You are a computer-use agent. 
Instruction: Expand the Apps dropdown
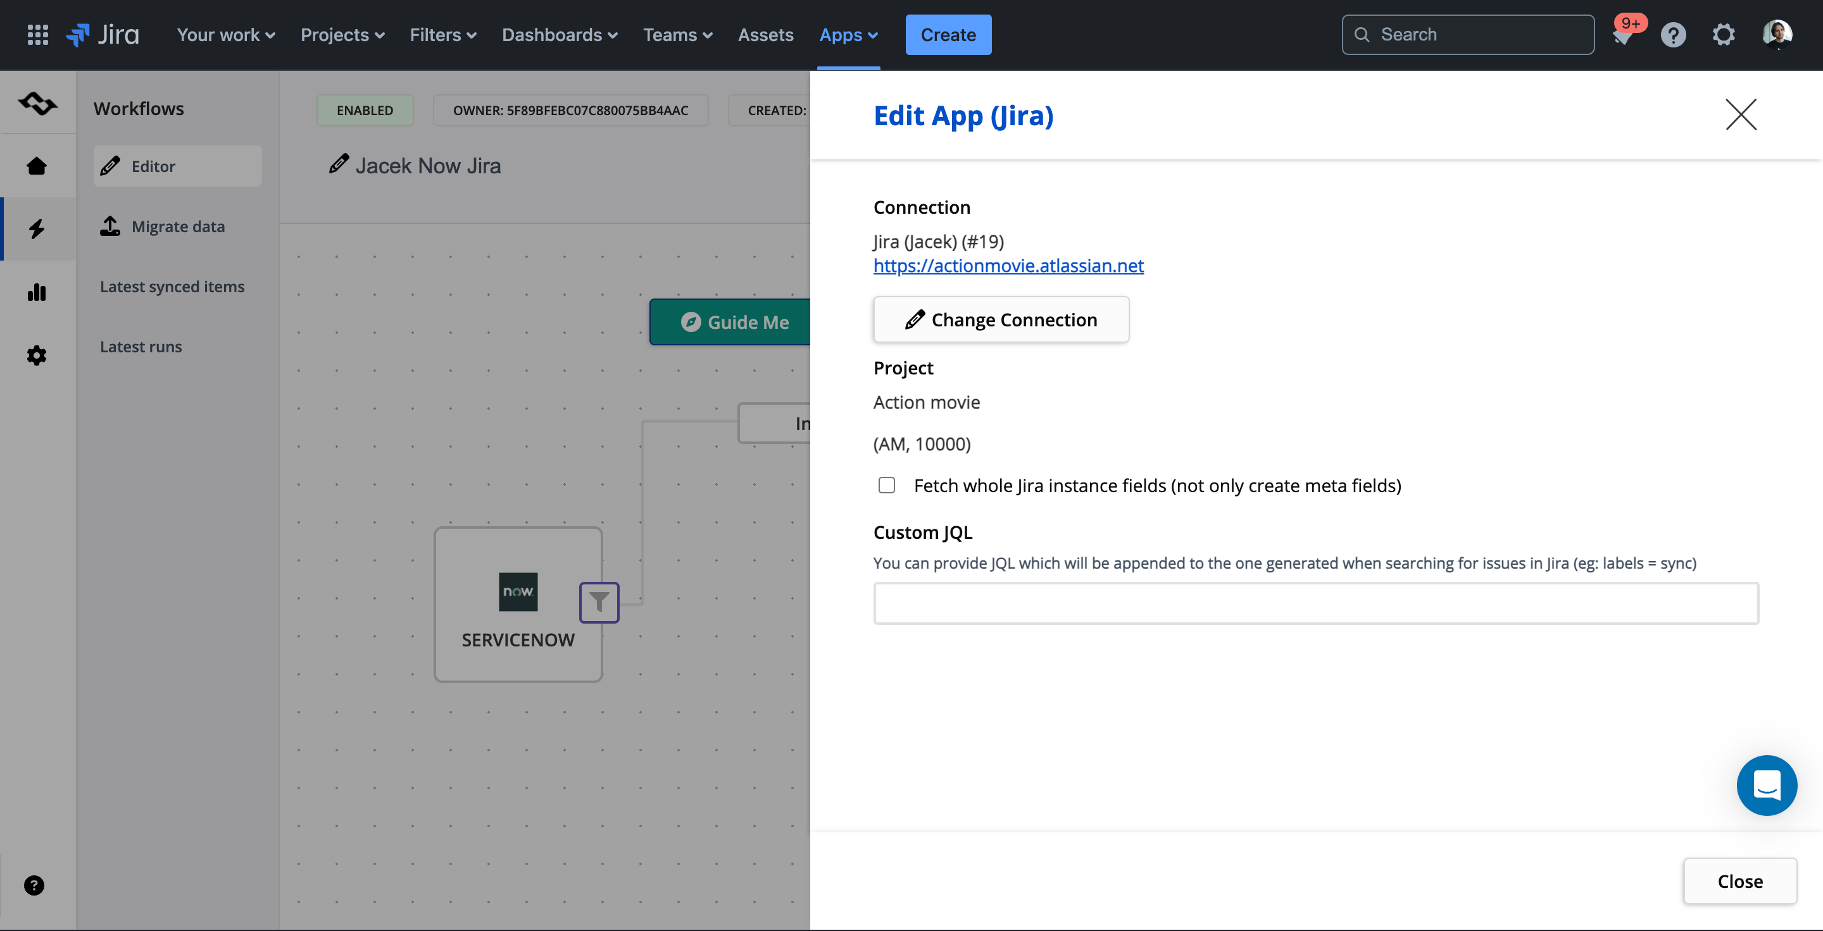(x=848, y=35)
